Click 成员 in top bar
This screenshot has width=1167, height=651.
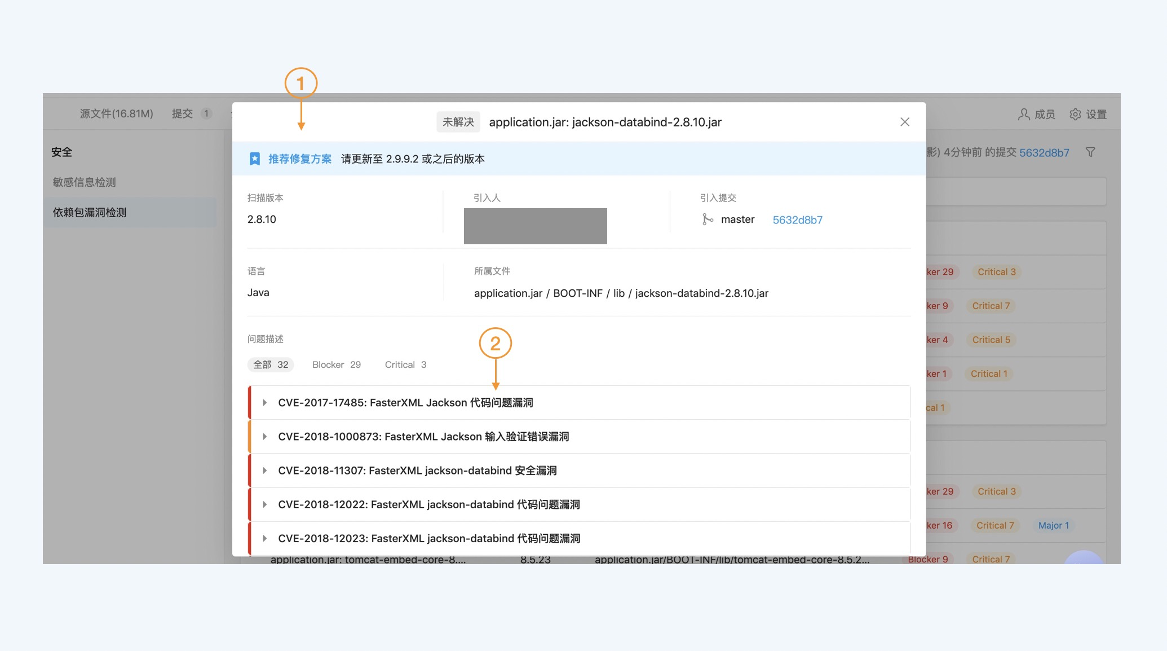click(1045, 115)
